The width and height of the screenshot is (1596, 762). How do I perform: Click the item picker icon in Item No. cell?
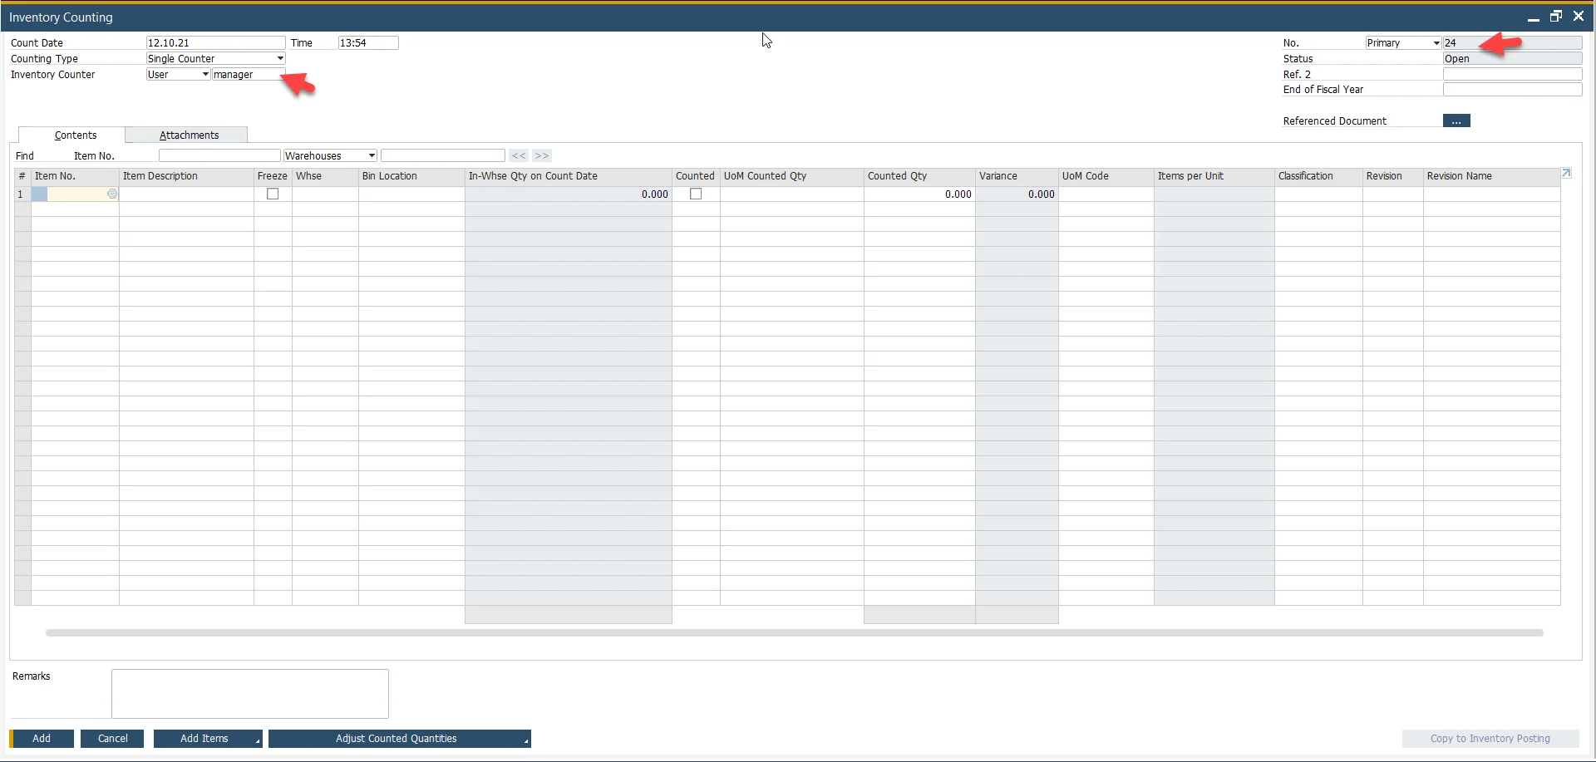coord(112,194)
